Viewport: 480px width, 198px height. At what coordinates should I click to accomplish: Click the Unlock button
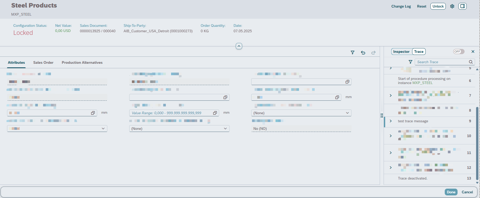pos(438,6)
